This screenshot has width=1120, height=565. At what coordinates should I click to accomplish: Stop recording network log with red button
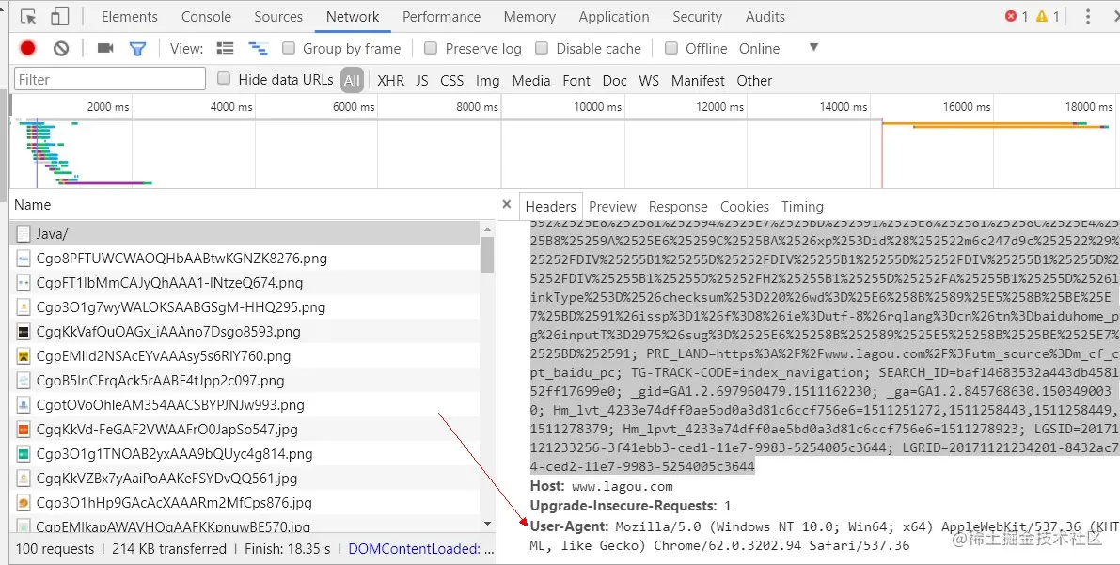click(28, 49)
